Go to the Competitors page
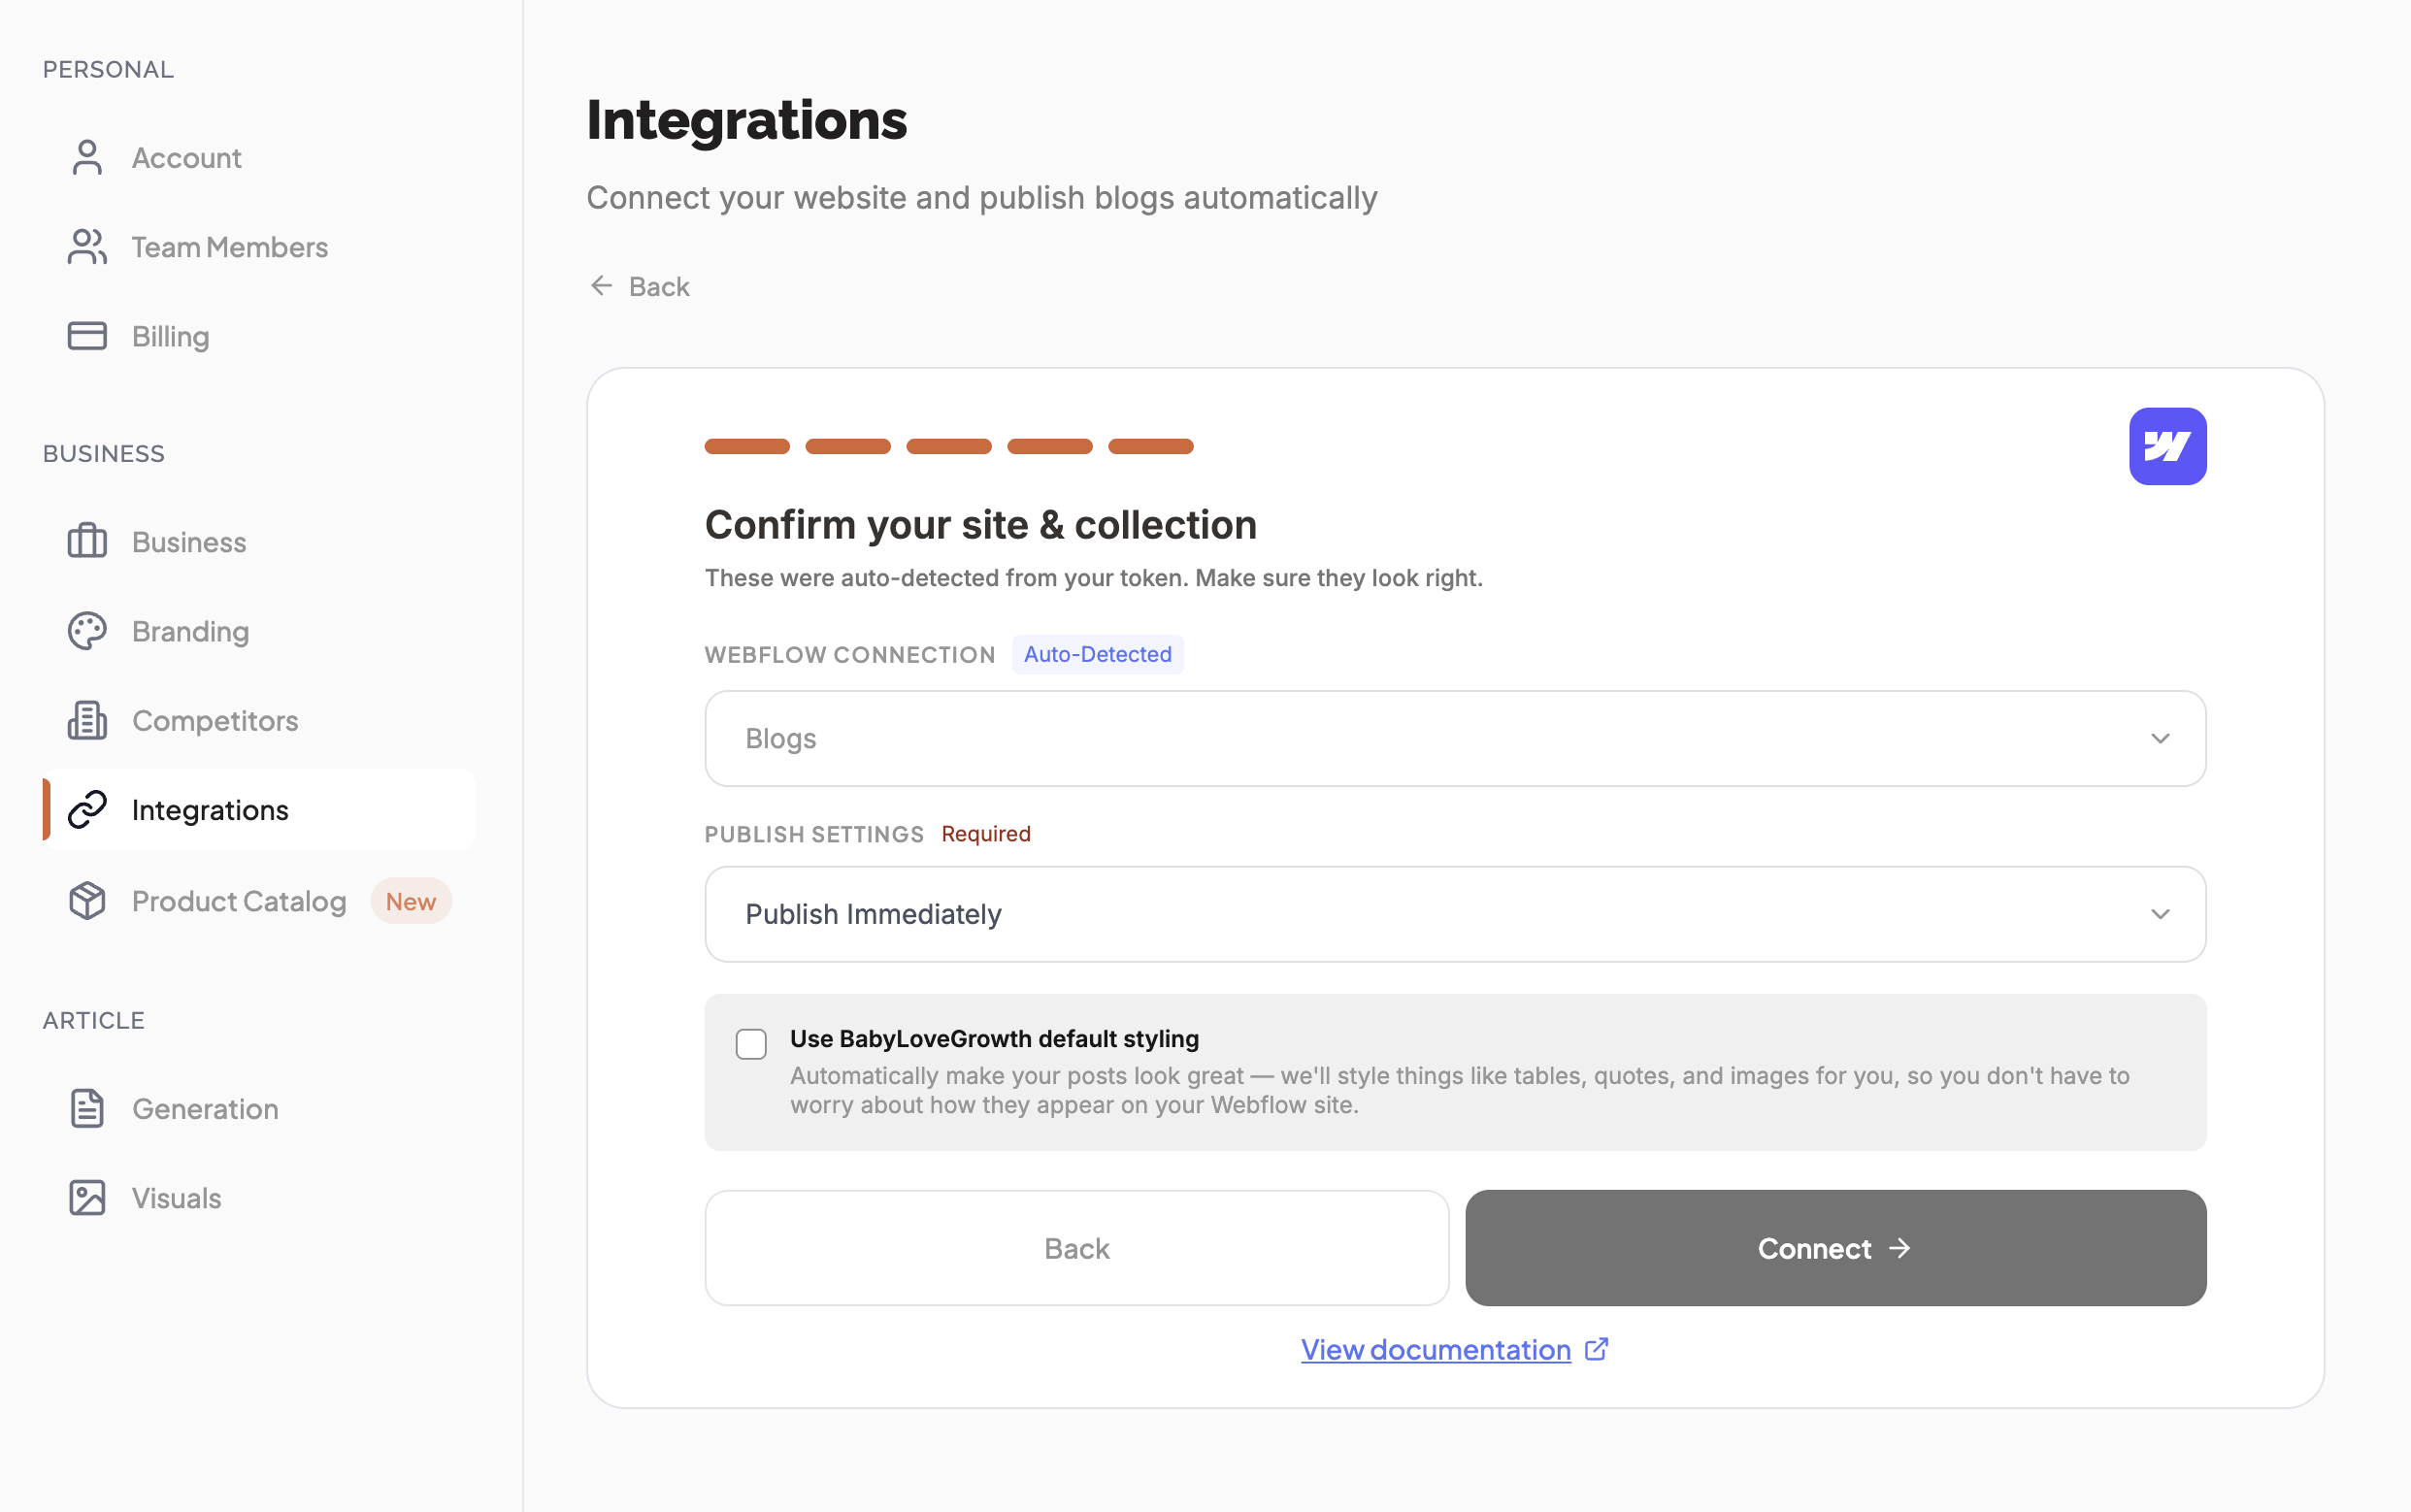2411x1512 pixels. (x=259, y=720)
